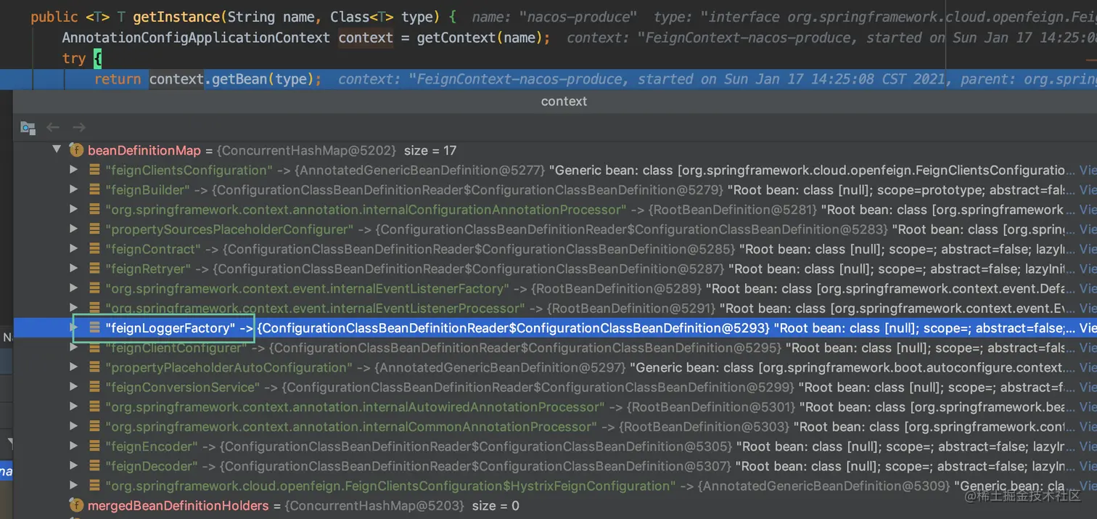The height and width of the screenshot is (519, 1097).
Task: Click the ConcurrentHashMap@5203 value text
Action: pos(374,505)
